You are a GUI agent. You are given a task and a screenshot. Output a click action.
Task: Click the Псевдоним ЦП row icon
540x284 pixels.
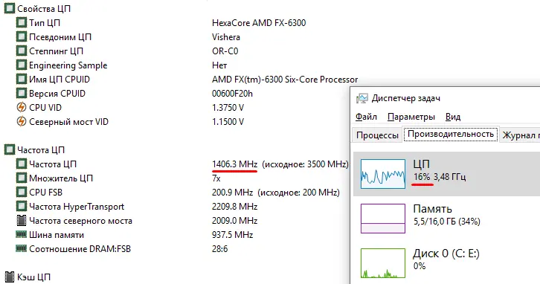[x=22, y=37]
